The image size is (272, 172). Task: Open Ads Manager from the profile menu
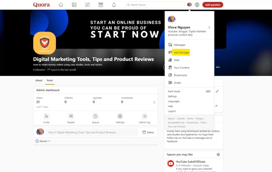(x=189, y=52)
